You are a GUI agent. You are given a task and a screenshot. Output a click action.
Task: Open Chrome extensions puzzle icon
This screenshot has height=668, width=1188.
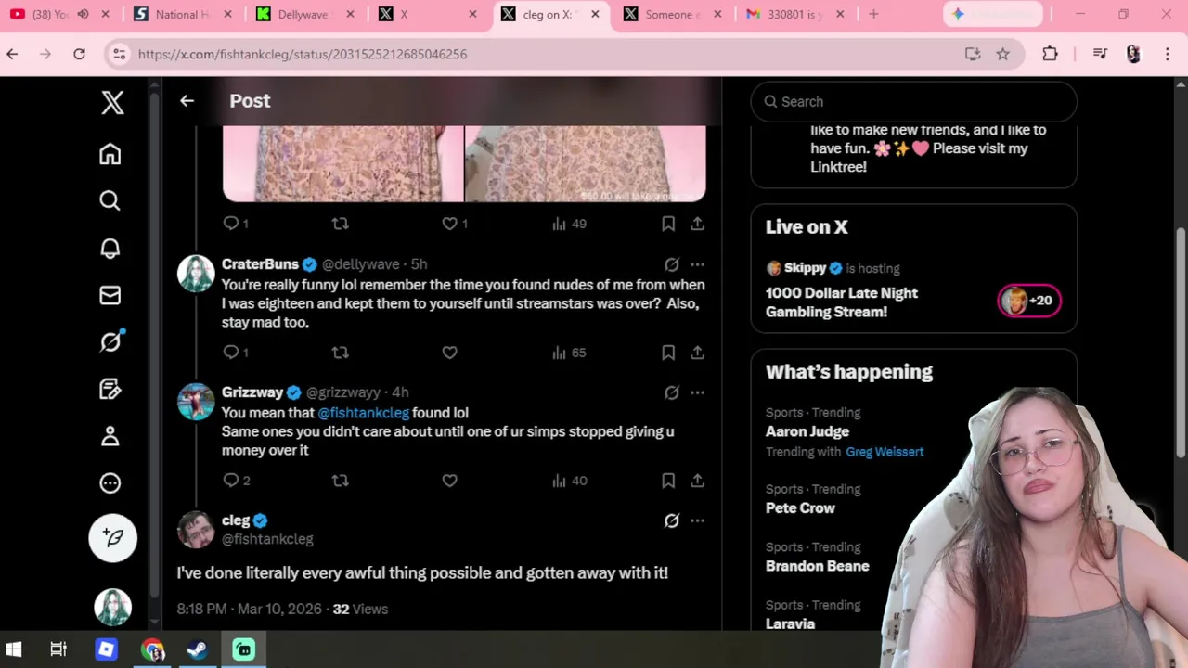pos(1050,54)
